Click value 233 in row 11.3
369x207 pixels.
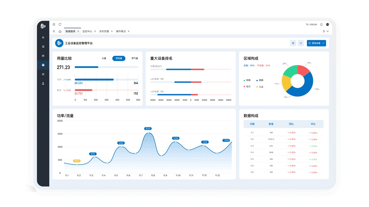coord(271,146)
